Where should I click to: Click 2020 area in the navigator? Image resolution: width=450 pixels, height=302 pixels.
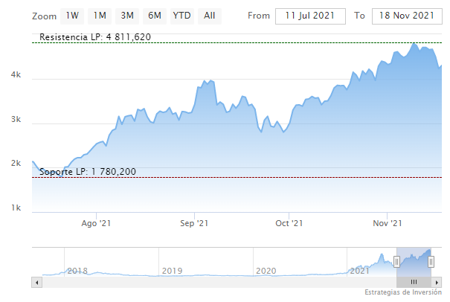(266, 271)
